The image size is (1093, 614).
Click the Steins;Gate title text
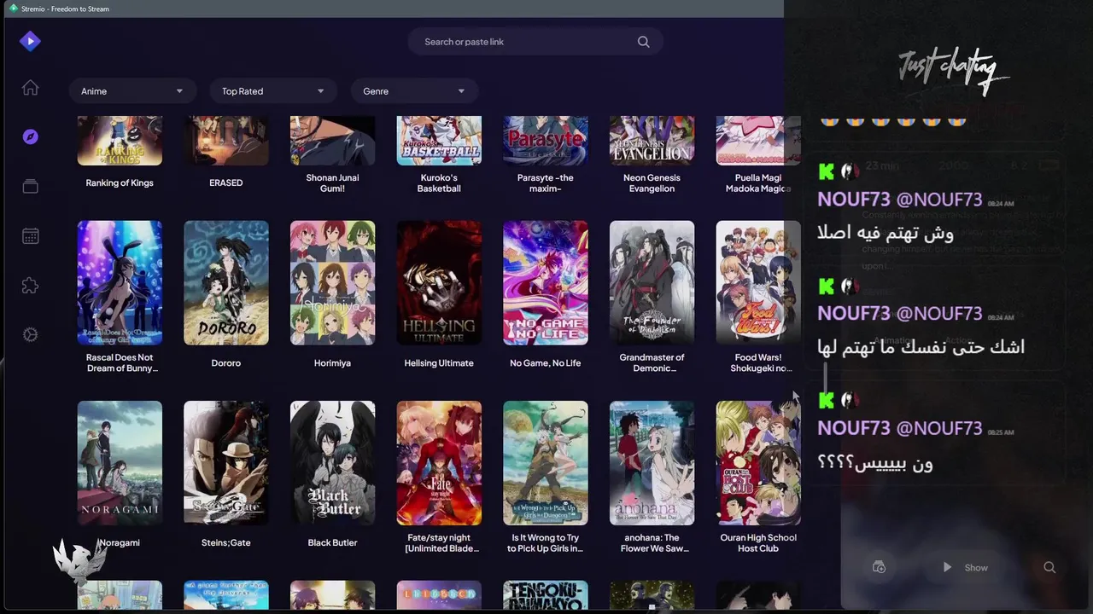coord(226,542)
